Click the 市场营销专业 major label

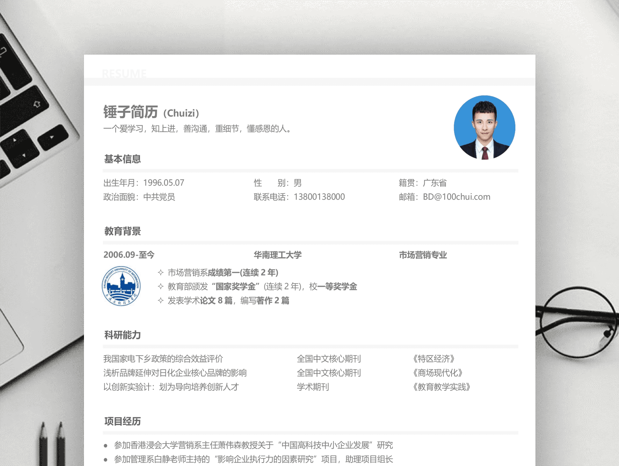(x=423, y=255)
